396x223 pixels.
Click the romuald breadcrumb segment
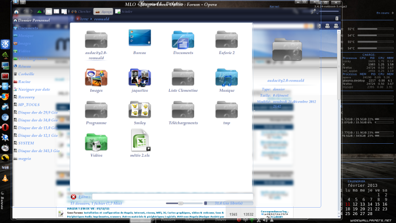pyautogui.click(x=102, y=19)
